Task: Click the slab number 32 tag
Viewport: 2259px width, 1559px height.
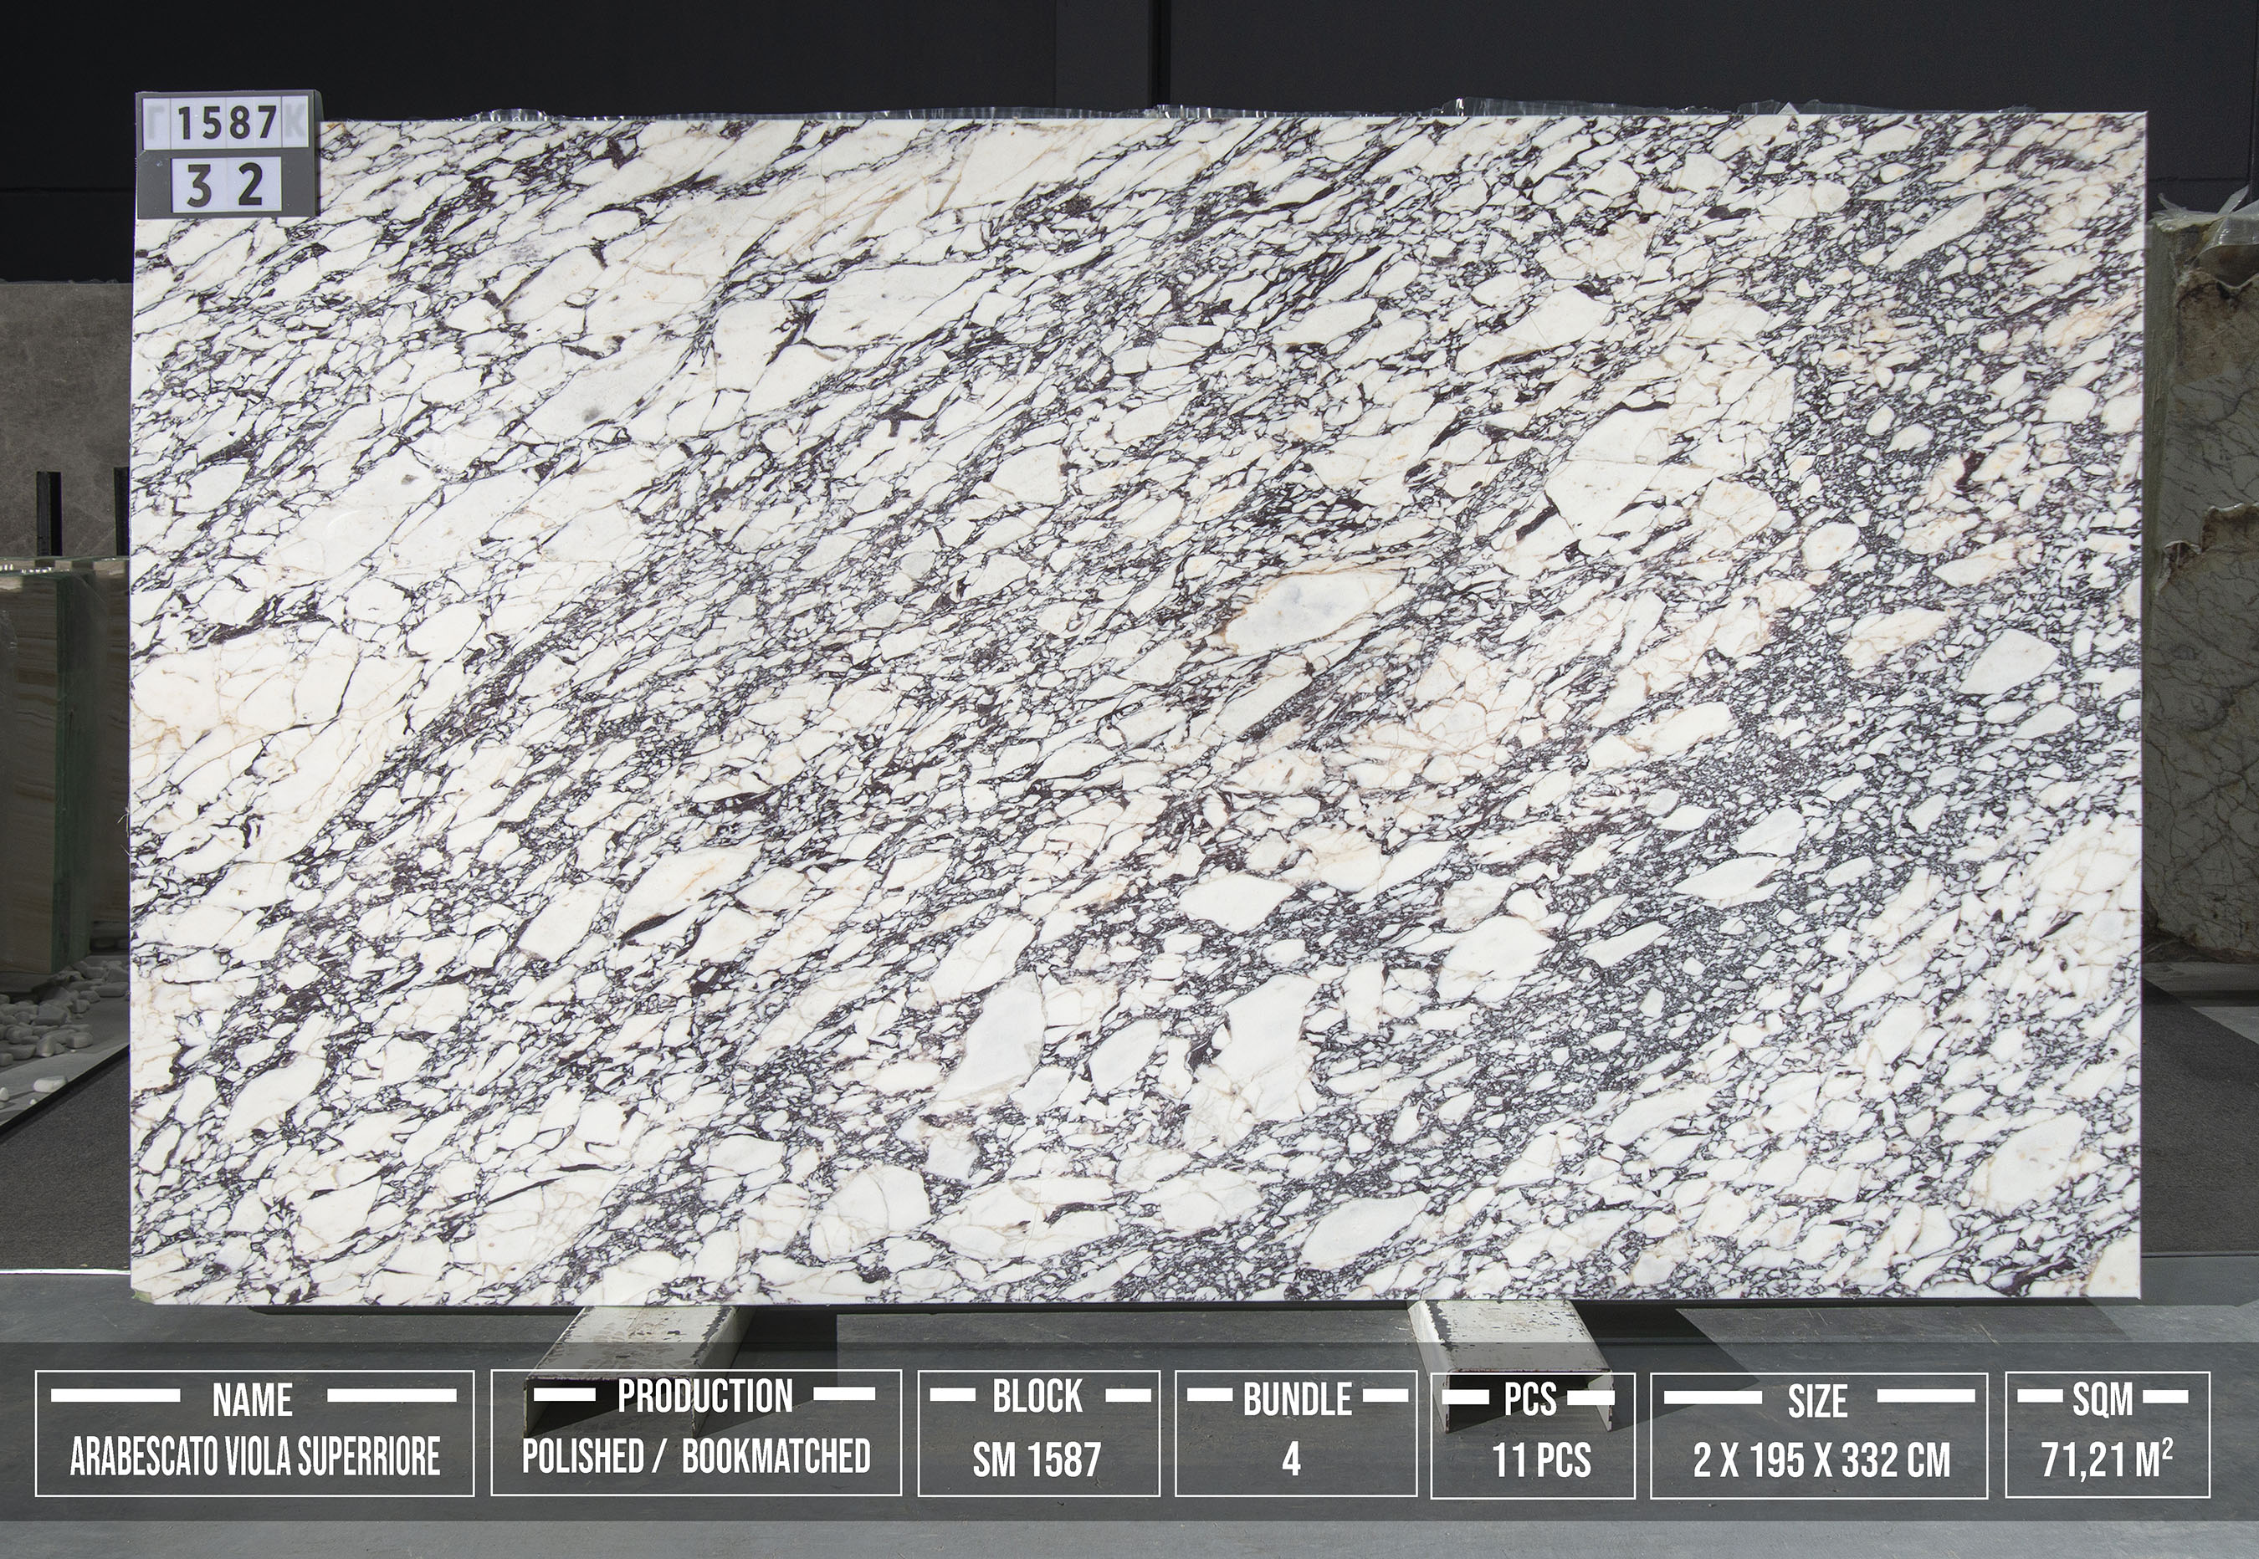Action: 226,184
